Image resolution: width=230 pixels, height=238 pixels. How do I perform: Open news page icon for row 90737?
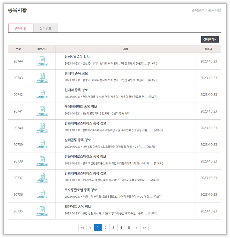pos(42,178)
